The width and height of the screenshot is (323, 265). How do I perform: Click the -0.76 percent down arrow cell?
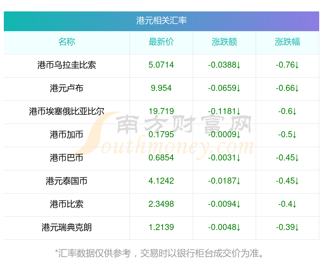(x=287, y=65)
